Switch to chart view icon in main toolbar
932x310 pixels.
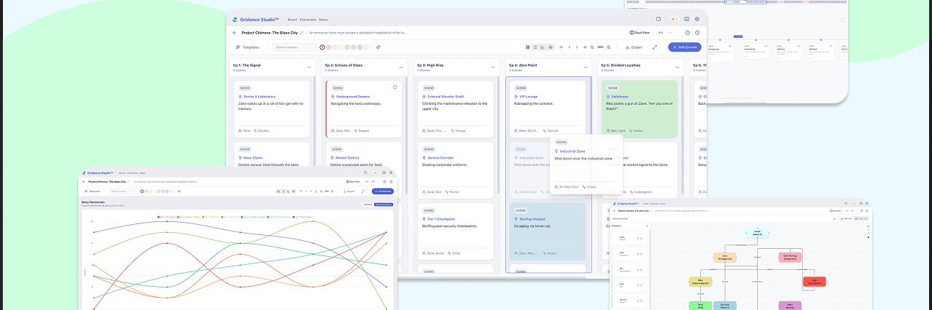tap(543, 47)
